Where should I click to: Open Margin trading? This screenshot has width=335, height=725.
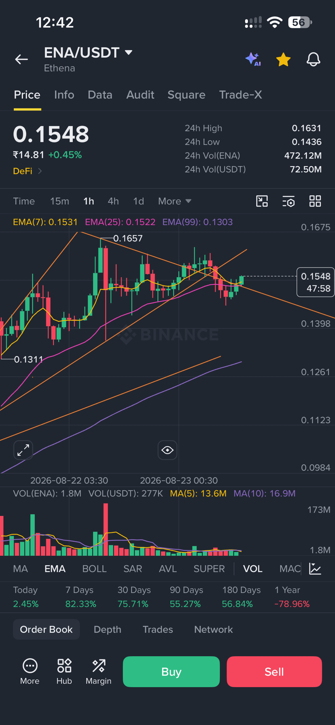click(98, 672)
